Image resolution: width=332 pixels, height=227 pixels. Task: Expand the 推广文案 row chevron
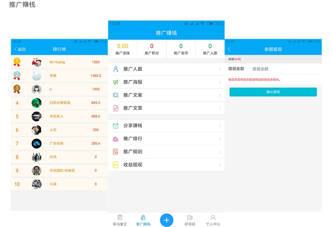pyautogui.click(x=220, y=96)
